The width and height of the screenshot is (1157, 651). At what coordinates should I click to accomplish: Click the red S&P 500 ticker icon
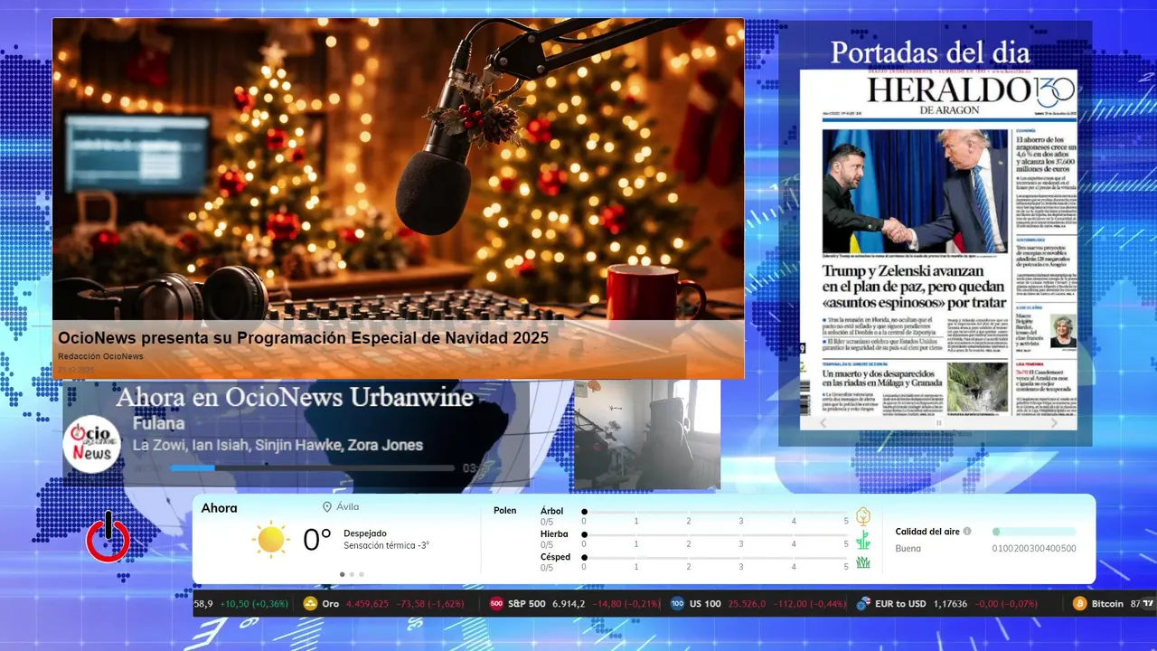496,604
